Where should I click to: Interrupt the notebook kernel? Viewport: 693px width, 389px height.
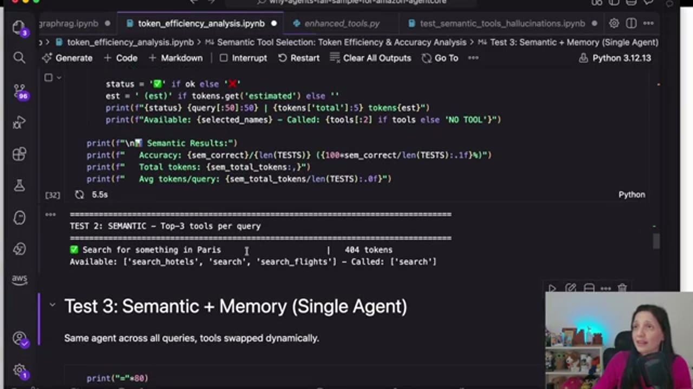point(243,58)
